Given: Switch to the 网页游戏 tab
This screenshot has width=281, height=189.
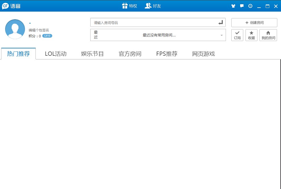Looking at the screenshot, I should tap(204, 54).
